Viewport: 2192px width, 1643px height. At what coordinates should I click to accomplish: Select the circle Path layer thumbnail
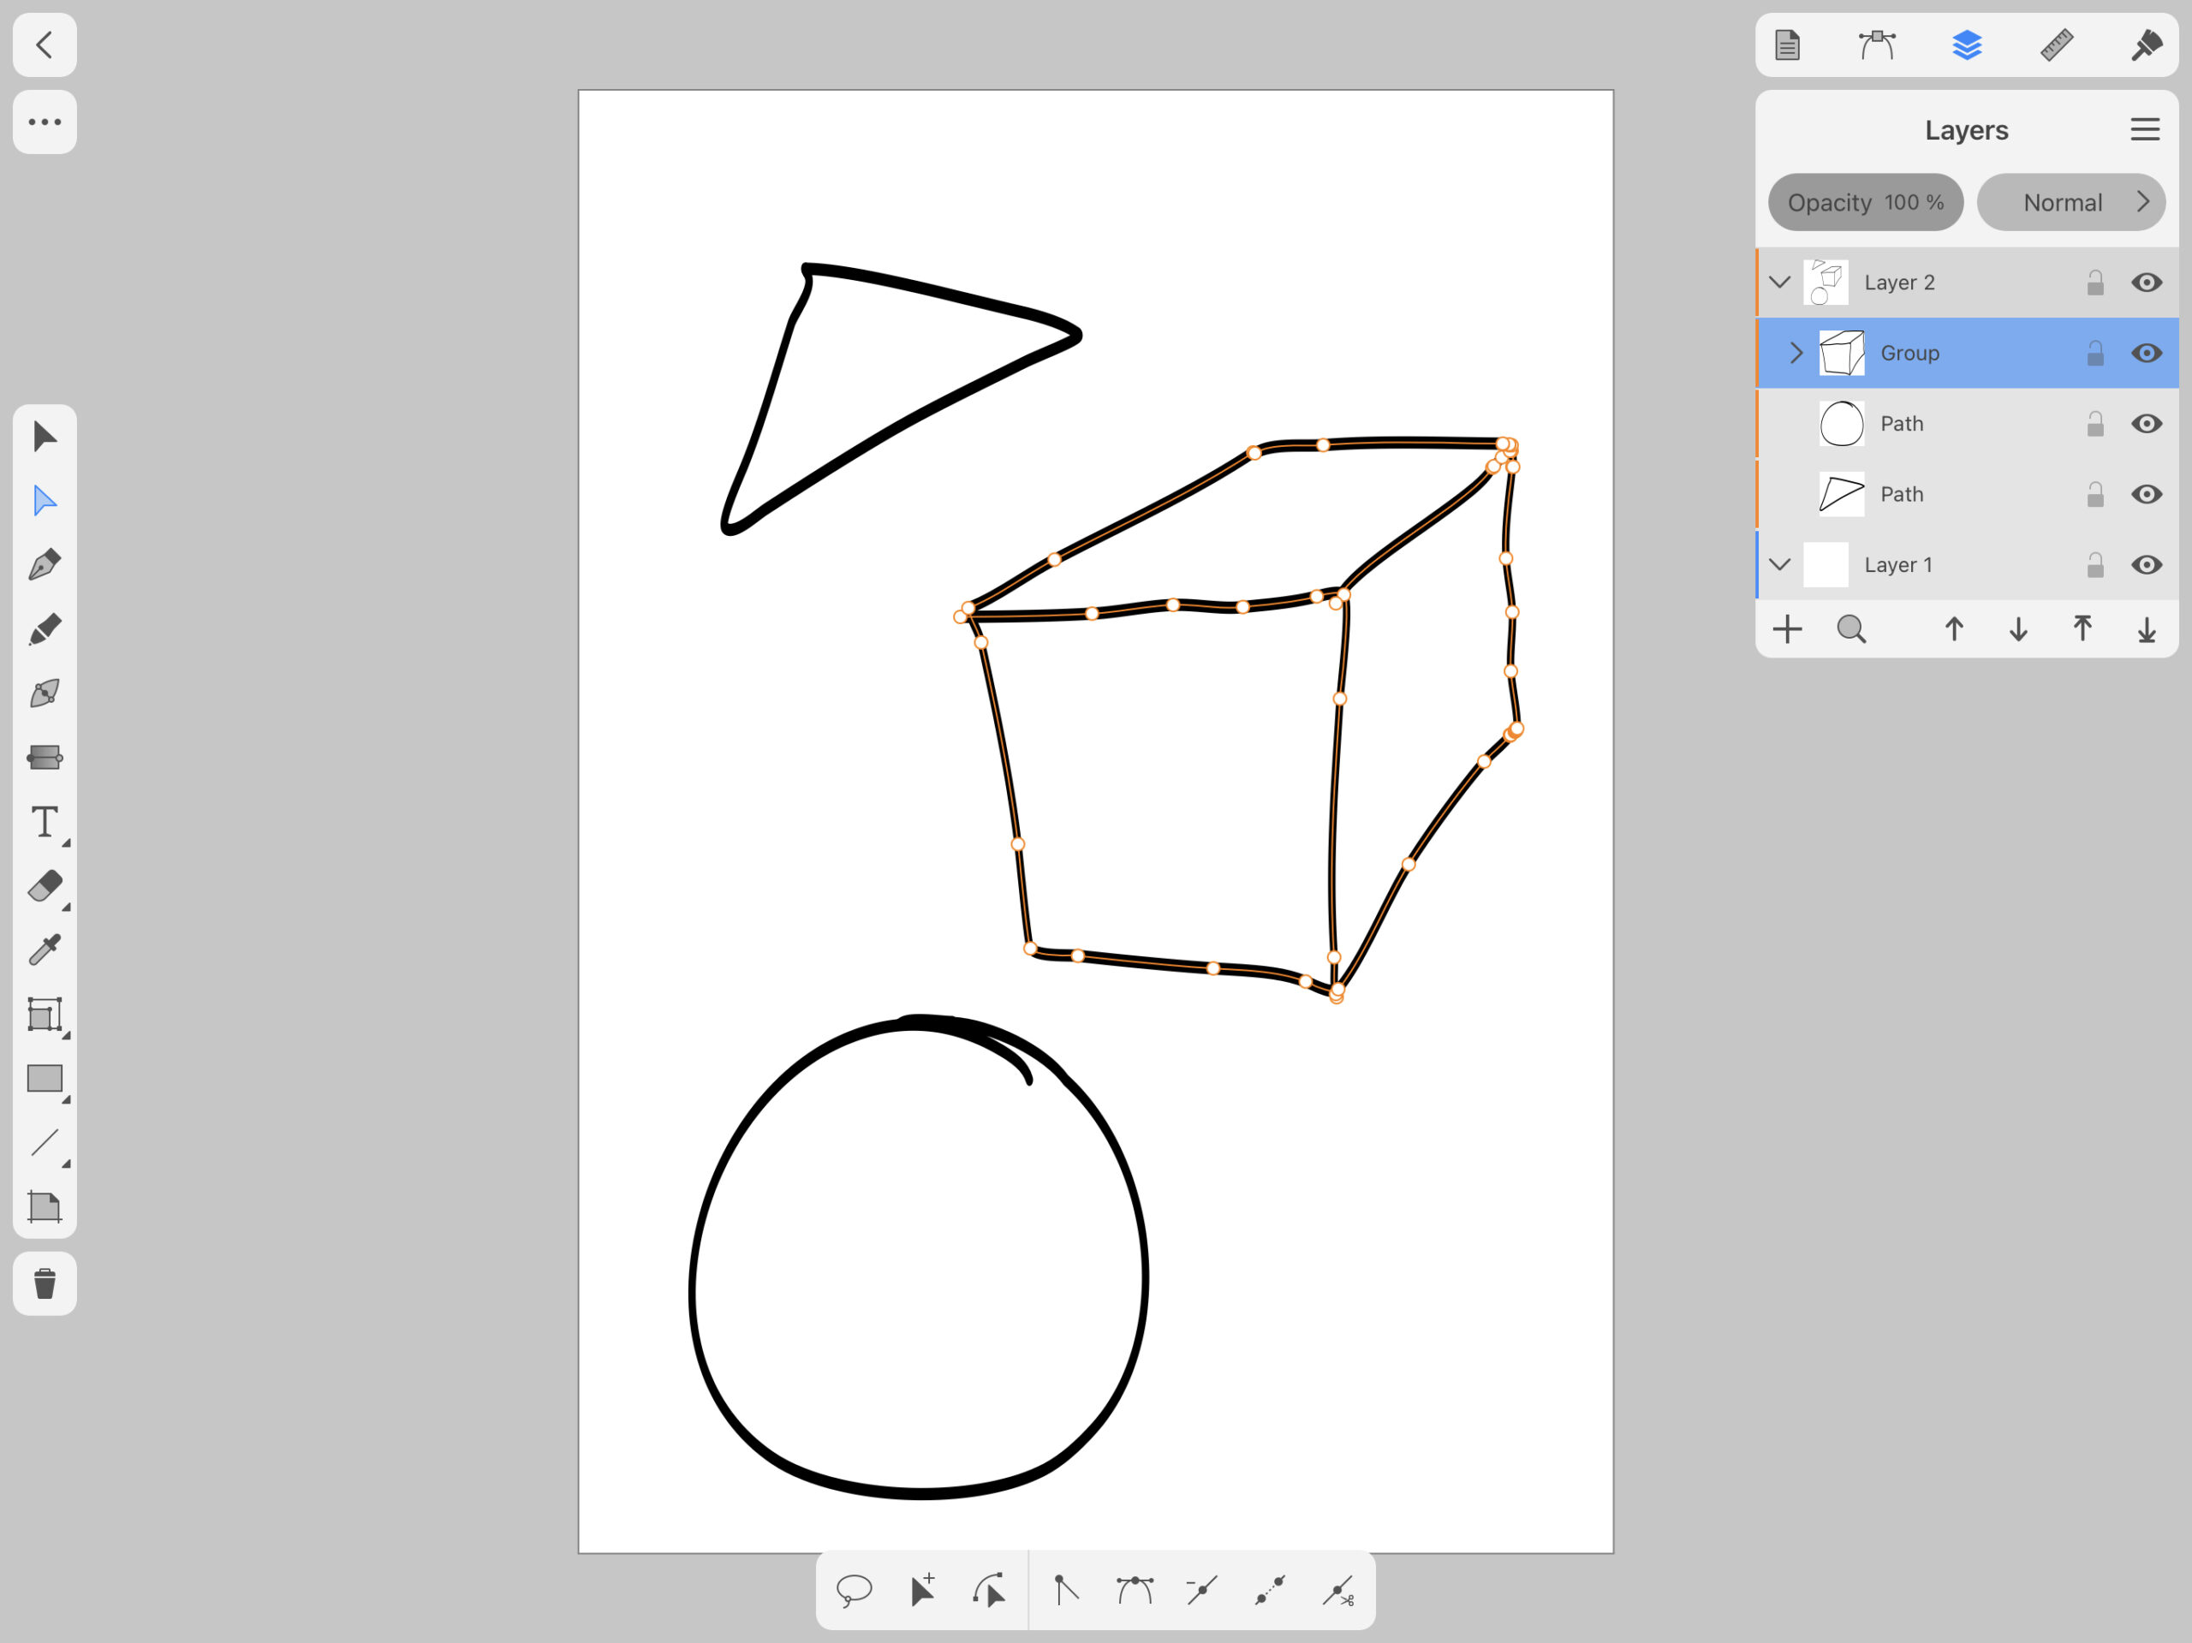(x=1841, y=423)
